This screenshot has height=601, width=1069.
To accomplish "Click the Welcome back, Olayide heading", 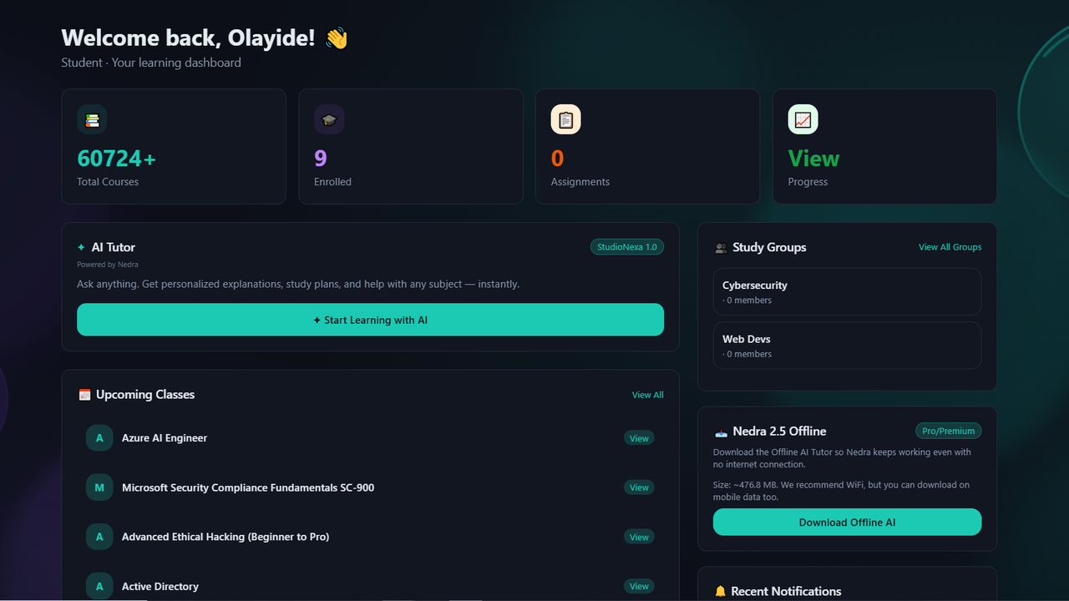I will [x=205, y=38].
